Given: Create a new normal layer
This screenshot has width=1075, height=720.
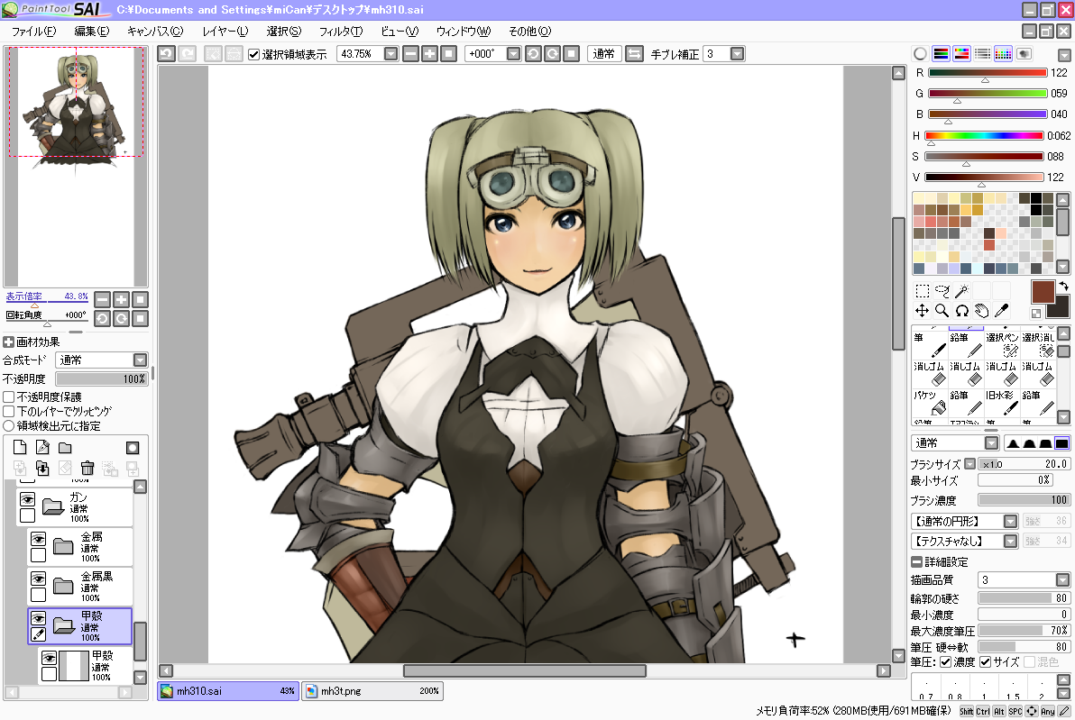Looking at the screenshot, I should (20, 447).
